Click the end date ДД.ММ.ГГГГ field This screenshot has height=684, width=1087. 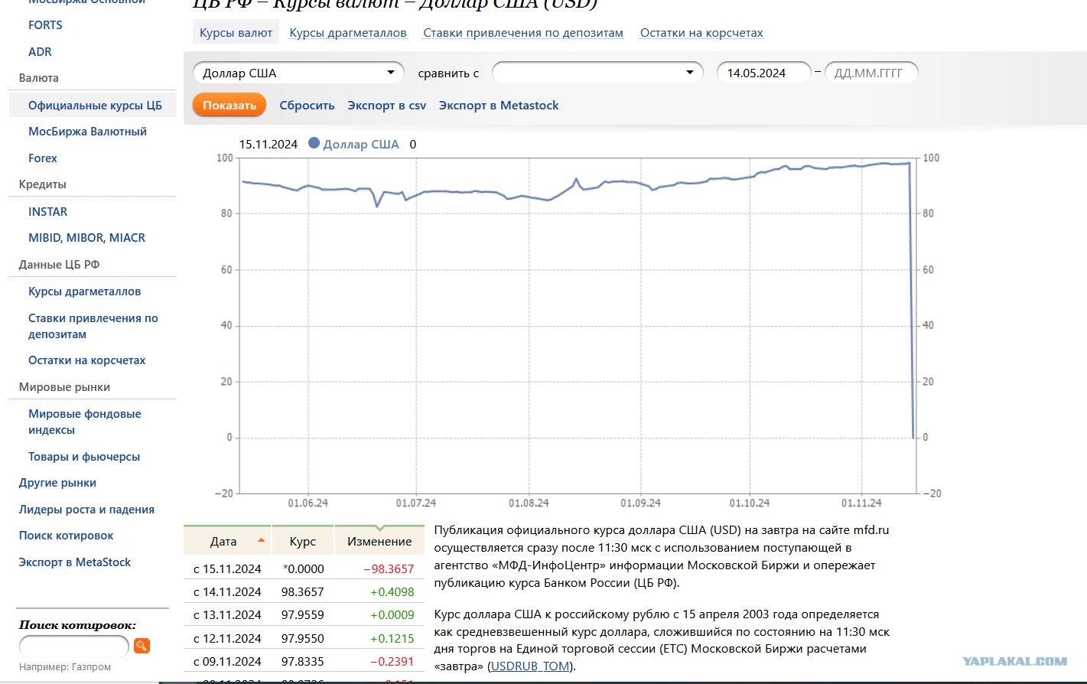(871, 73)
